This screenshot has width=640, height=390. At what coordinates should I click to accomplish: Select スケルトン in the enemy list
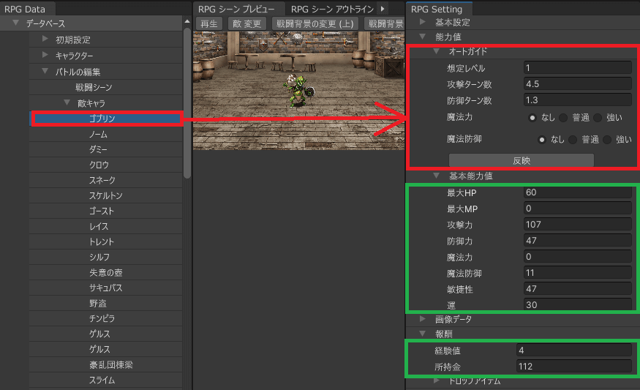pos(106,196)
